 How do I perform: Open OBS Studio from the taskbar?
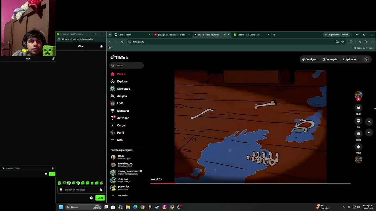pos(179,207)
